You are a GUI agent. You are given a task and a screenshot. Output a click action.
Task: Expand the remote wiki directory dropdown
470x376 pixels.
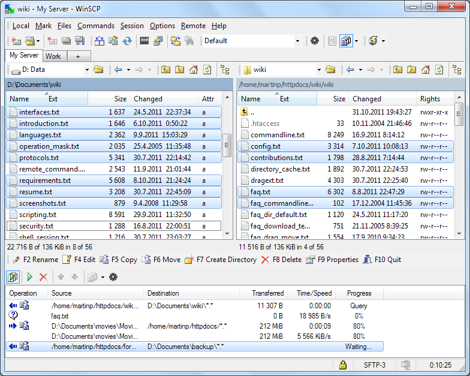click(319, 70)
